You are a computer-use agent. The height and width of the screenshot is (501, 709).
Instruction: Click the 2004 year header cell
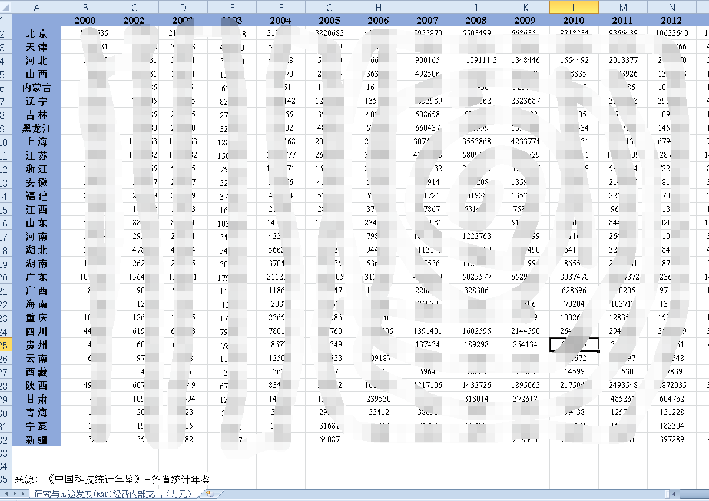point(280,20)
